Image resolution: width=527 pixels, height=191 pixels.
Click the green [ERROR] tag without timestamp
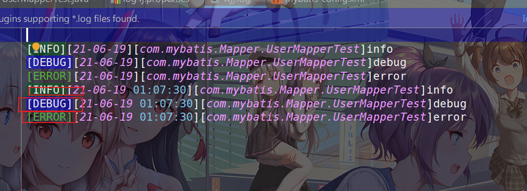(x=50, y=76)
